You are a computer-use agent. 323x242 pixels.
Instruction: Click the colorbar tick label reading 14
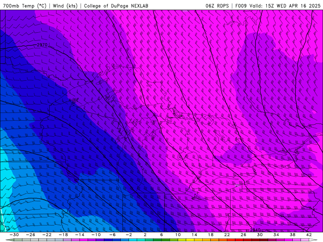(x=194, y=235)
